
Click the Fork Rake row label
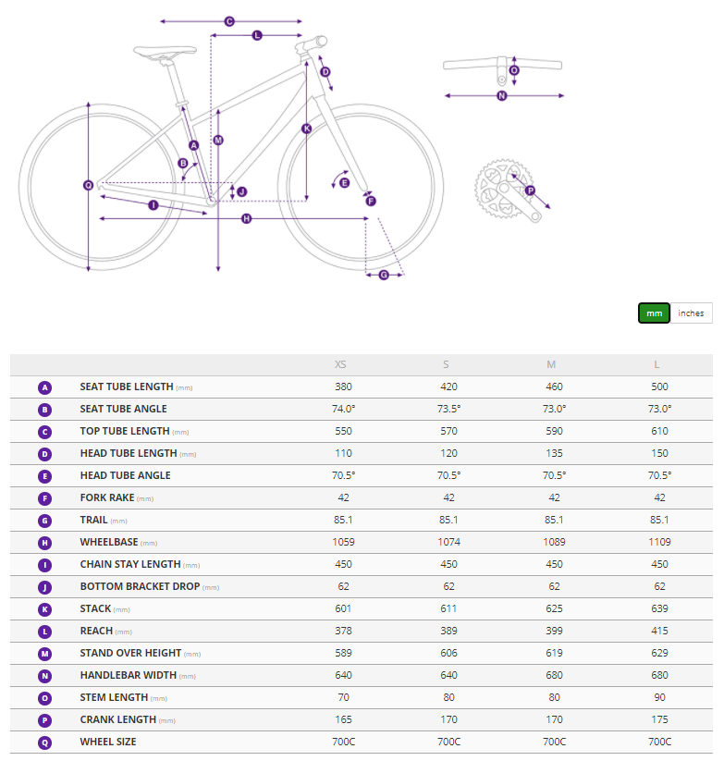coord(106,498)
